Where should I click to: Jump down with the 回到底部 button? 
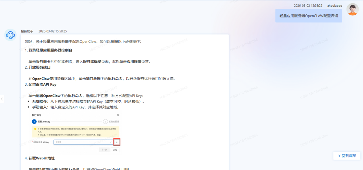(x=347, y=156)
